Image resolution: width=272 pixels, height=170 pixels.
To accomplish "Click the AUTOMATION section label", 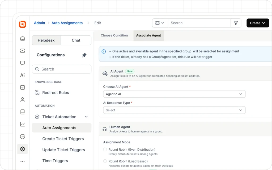I will point(45,106).
